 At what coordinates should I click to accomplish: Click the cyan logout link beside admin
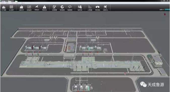(167, 10)
